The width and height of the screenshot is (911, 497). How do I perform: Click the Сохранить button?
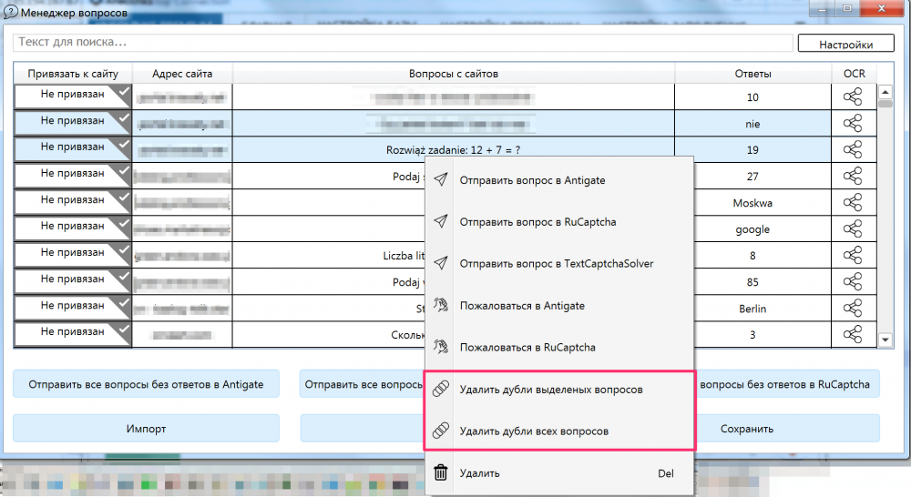[x=787, y=429]
